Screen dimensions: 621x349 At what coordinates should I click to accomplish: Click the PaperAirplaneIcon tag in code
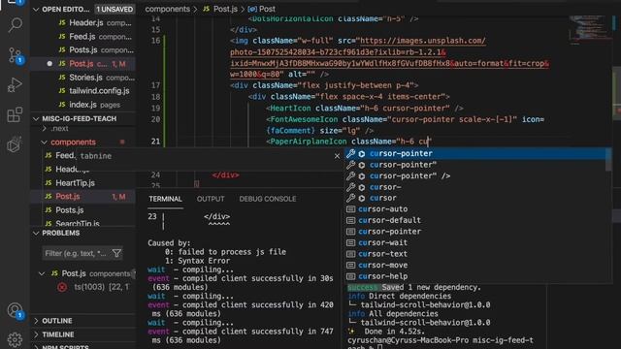tap(308, 142)
